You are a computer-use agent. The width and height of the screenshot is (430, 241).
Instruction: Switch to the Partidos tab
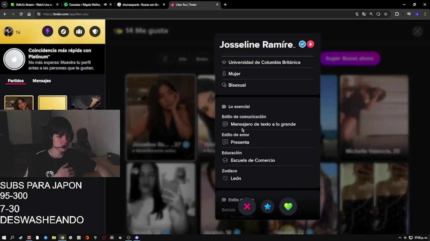16,81
